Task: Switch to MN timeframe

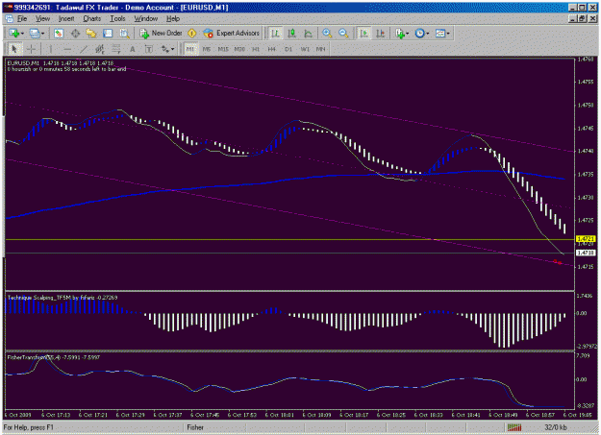Action: click(321, 49)
